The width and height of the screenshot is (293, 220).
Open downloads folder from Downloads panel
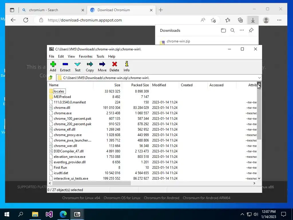tap(223, 30)
